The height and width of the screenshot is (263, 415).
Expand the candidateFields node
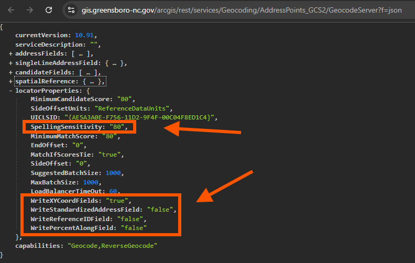coord(10,72)
